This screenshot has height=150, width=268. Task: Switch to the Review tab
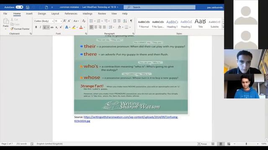tap(102, 14)
